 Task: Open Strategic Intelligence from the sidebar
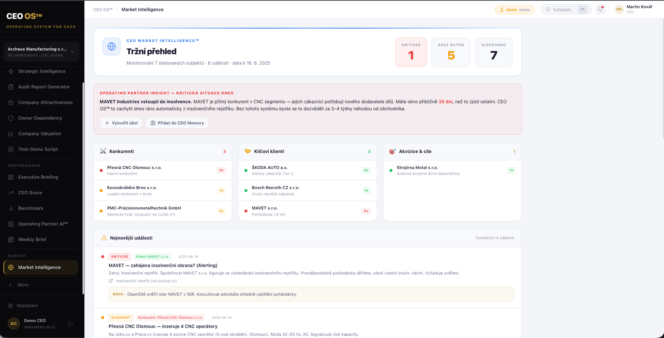[41, 71]
